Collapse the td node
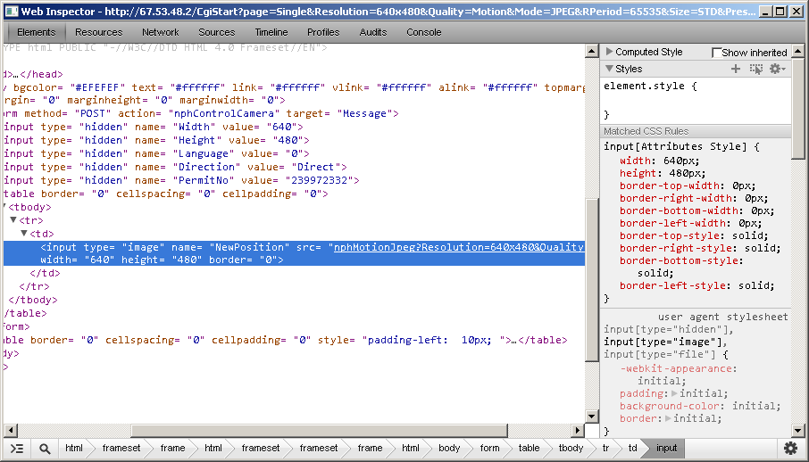The image size is (809, 462). (x=24, y=234)
